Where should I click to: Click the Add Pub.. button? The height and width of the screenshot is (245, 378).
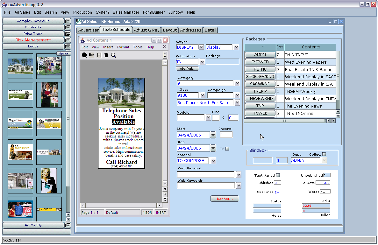(x=187, y=68)
